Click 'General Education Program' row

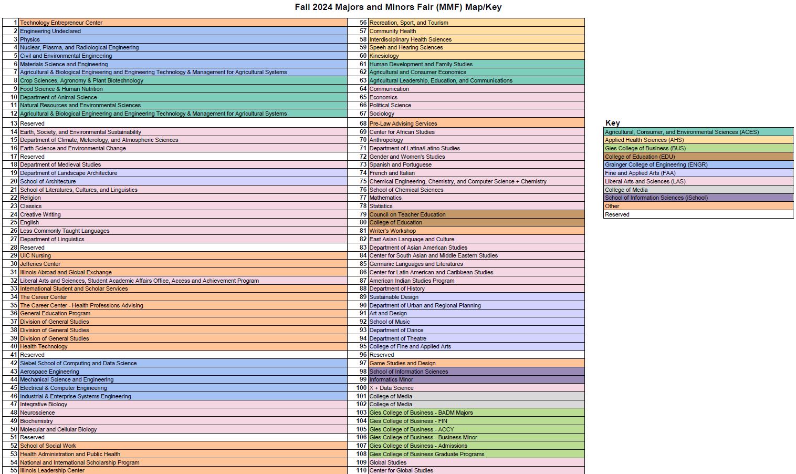tap(183, 313)
